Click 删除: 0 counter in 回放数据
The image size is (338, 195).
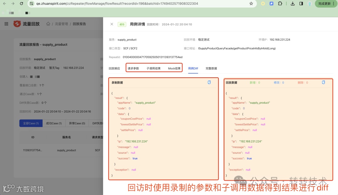303,83
